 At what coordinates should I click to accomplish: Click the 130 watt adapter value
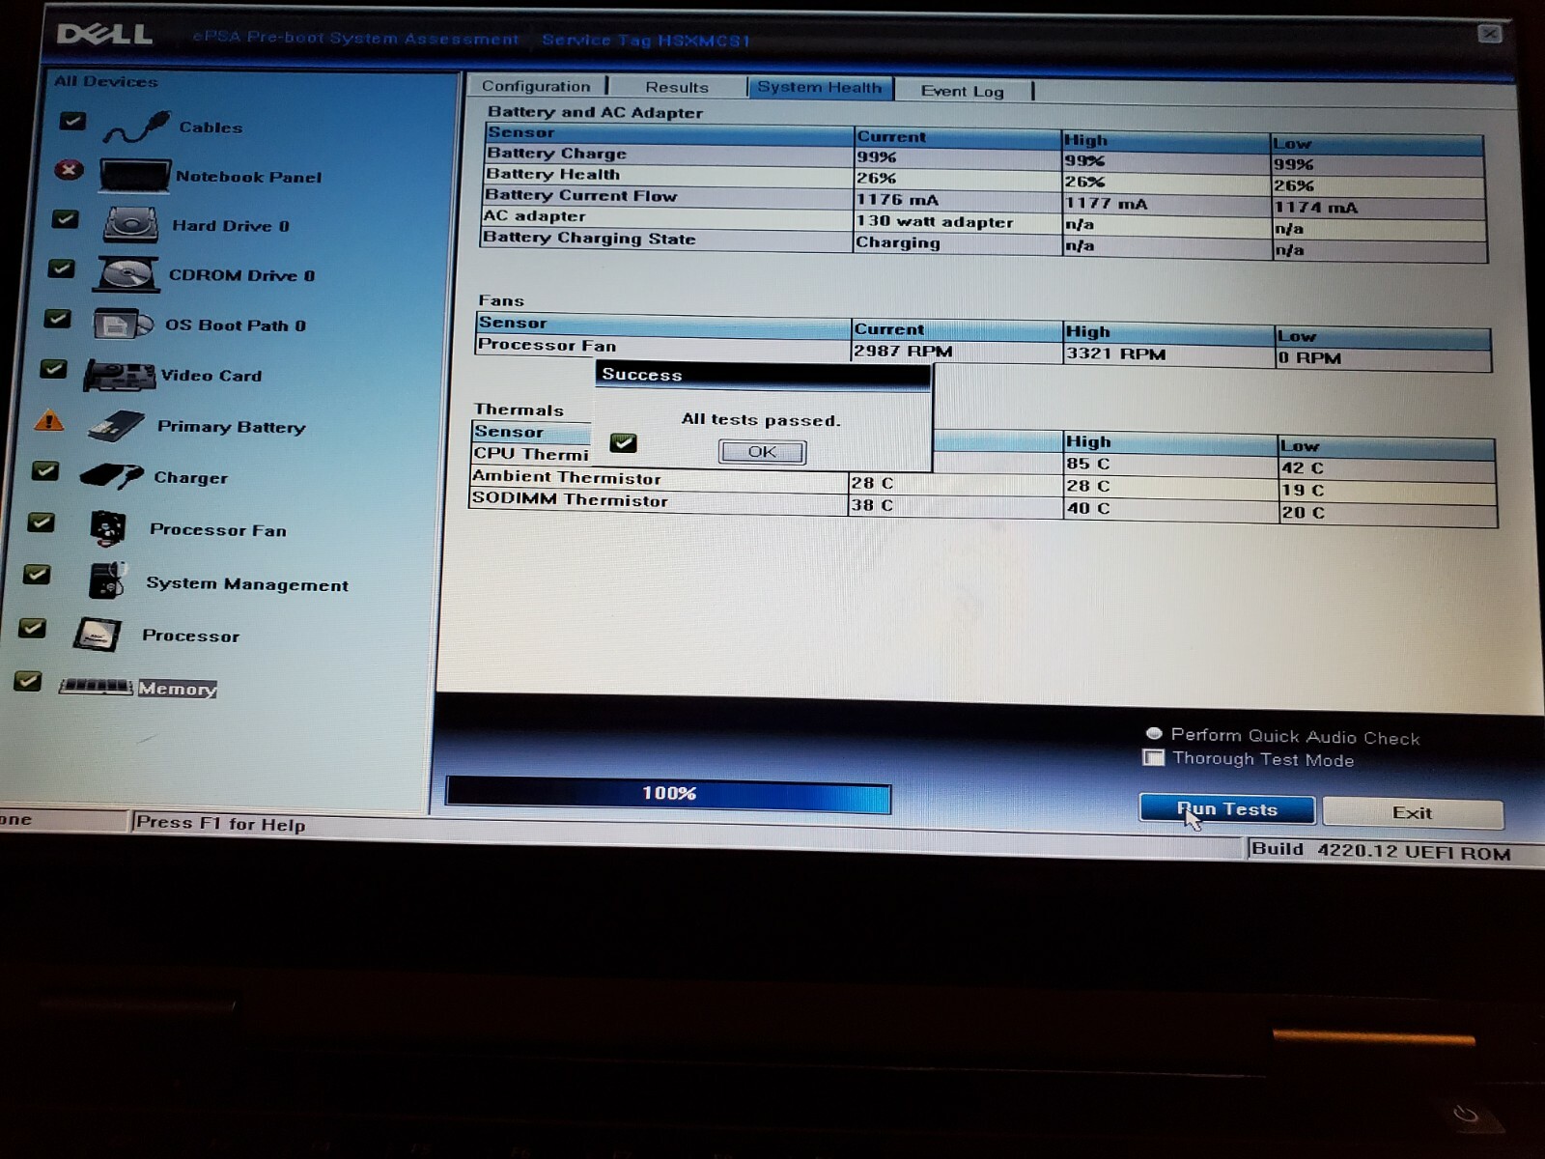tap(935, 221)
